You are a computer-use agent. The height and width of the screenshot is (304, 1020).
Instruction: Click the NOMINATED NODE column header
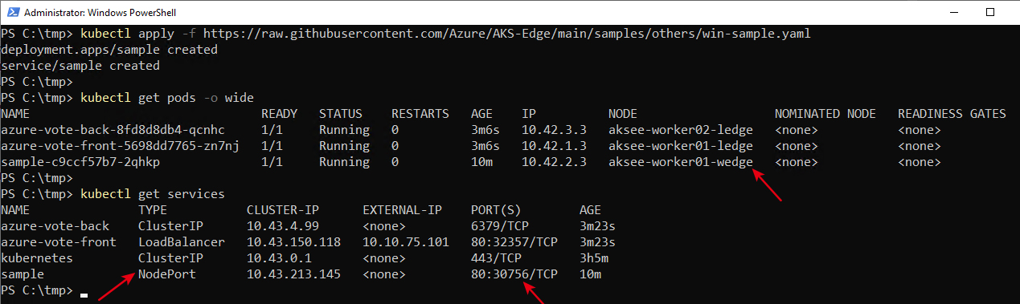[x=825, y=114]
